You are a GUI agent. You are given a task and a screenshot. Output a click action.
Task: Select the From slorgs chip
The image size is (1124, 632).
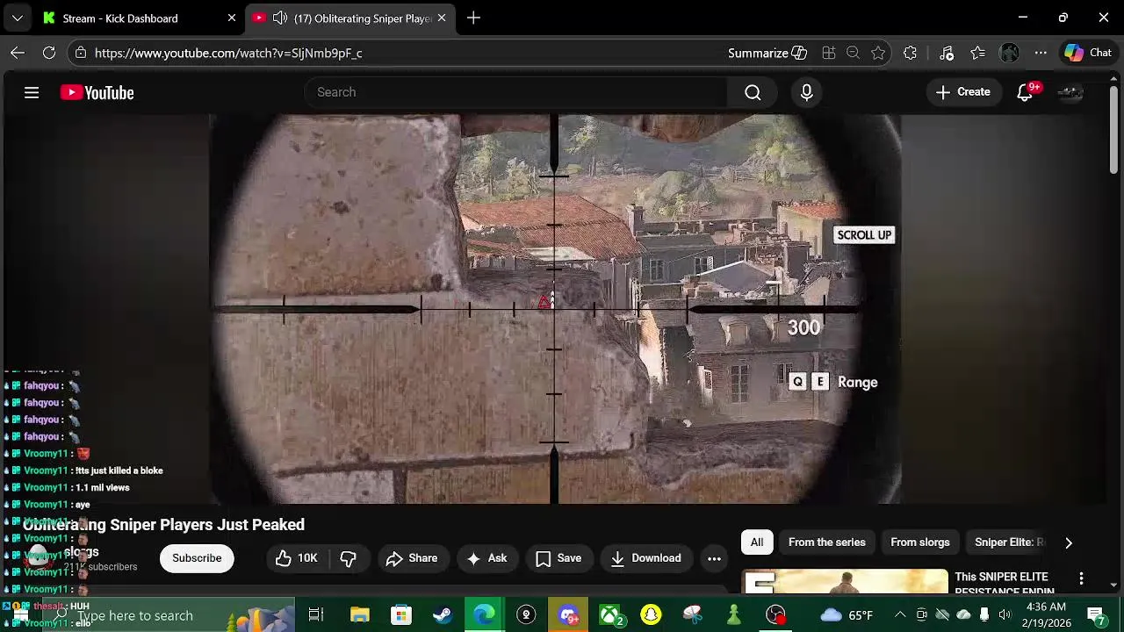tap(919, 542)
